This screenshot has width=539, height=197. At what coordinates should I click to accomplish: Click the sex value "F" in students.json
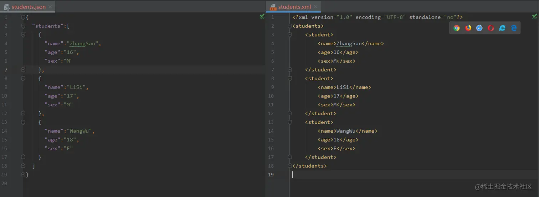[68, 148]
